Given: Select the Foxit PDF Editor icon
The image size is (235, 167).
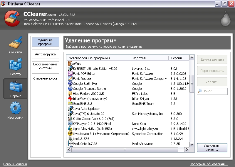Looking at the screenshot, I should click(x=70, y=74).
